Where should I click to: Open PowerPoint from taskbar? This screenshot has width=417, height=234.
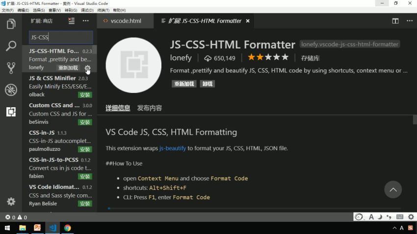coord(37,228)
